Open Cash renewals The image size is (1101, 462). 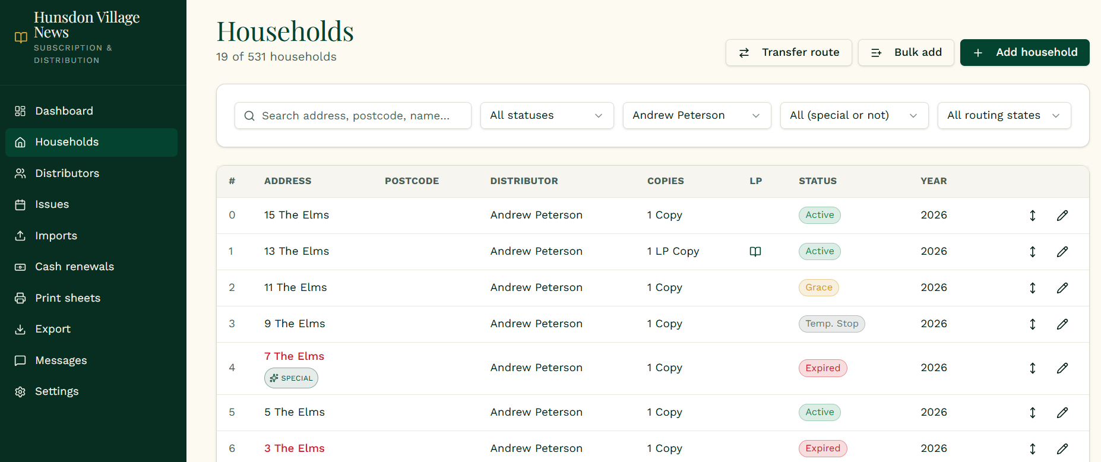[91, 267]
